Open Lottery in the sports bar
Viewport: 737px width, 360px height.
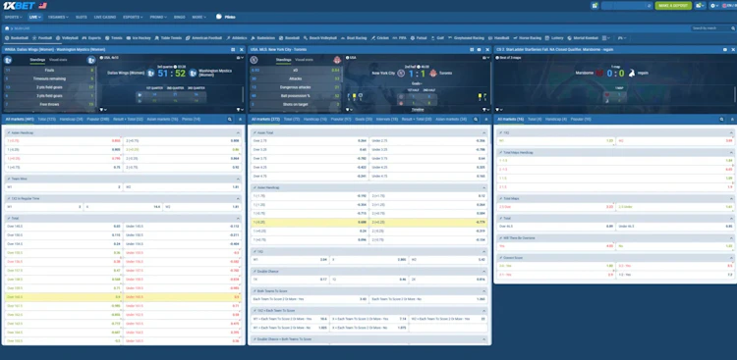(x=554, y=38)
